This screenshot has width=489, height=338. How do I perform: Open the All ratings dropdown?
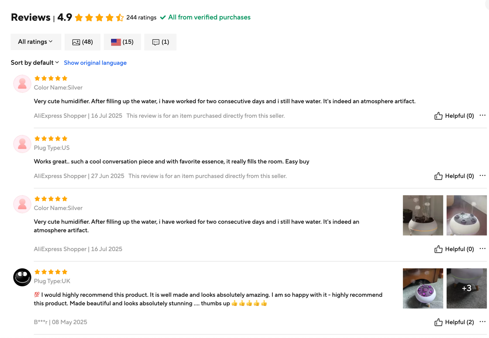click(36, 42)
